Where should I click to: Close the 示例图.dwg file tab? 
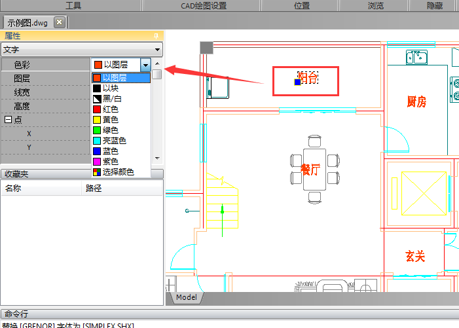pyautogui.click(x=59, y=22)
